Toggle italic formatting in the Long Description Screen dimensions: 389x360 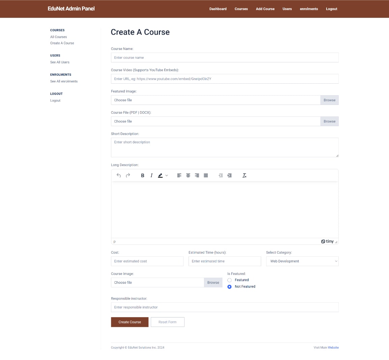151,175
